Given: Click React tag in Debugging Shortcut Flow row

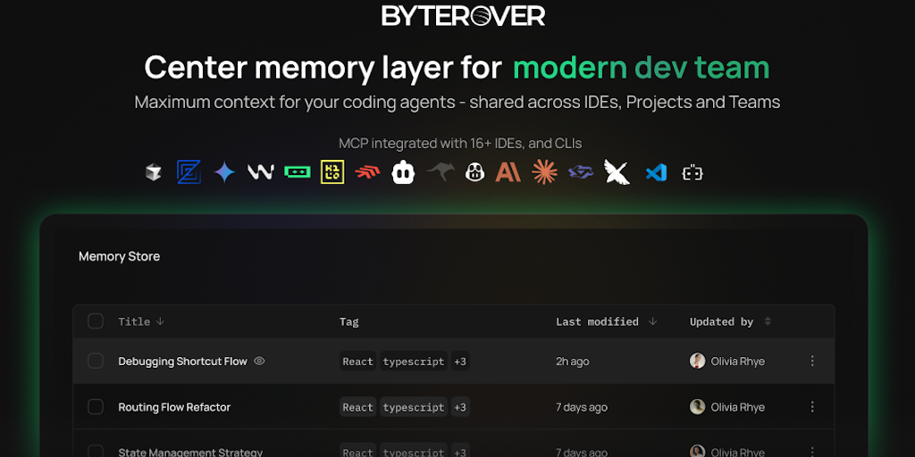Looking at the screenshot, I should 357,361.
